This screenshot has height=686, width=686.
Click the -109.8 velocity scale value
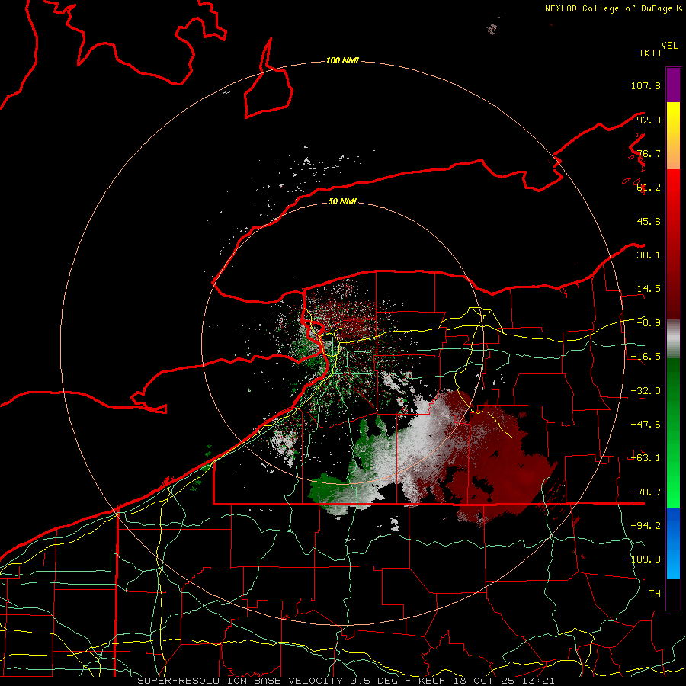pos(643,559)
